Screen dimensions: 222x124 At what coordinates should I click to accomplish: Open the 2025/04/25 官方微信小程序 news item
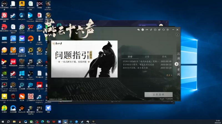pos(147,64)
